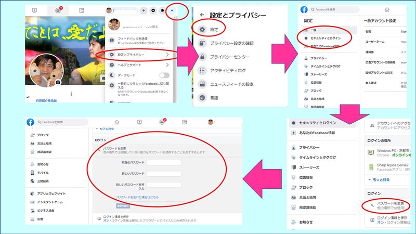Open Groups icon in password-change screenshot header
Image resolution: width=416 pixels, height=234 pixels.
[162, 122]
